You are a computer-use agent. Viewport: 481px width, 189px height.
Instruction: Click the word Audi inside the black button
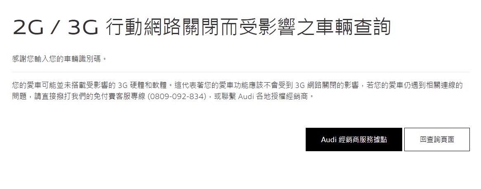[x=329, y=140]
